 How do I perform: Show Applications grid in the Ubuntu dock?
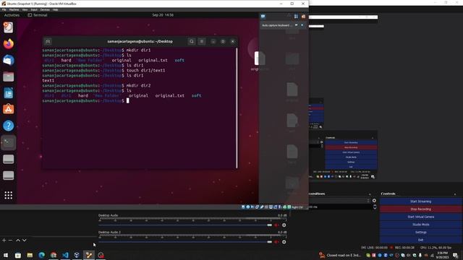(x=8, y=195)
